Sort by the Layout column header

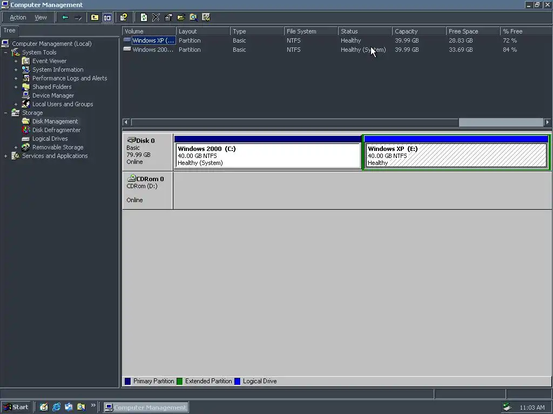coord(203,31)
